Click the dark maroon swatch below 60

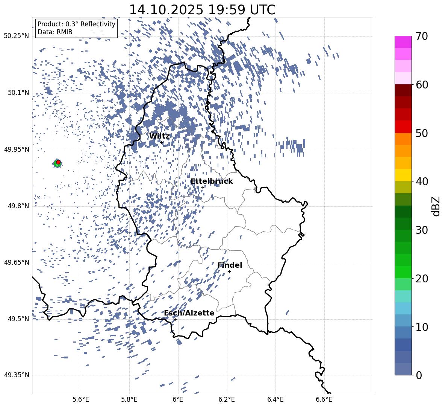(x=403, y=90)
